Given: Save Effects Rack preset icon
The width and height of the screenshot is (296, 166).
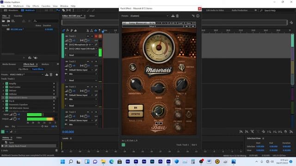Looking at the screenshot, I should [47, 75].
